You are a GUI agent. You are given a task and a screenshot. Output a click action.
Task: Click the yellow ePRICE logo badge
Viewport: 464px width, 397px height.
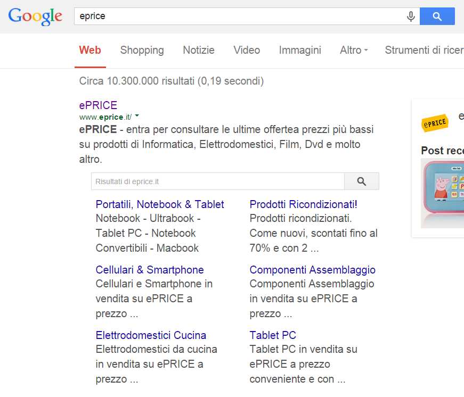435,123
